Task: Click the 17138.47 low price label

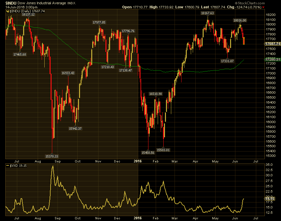Action: (x=126, y=70)
